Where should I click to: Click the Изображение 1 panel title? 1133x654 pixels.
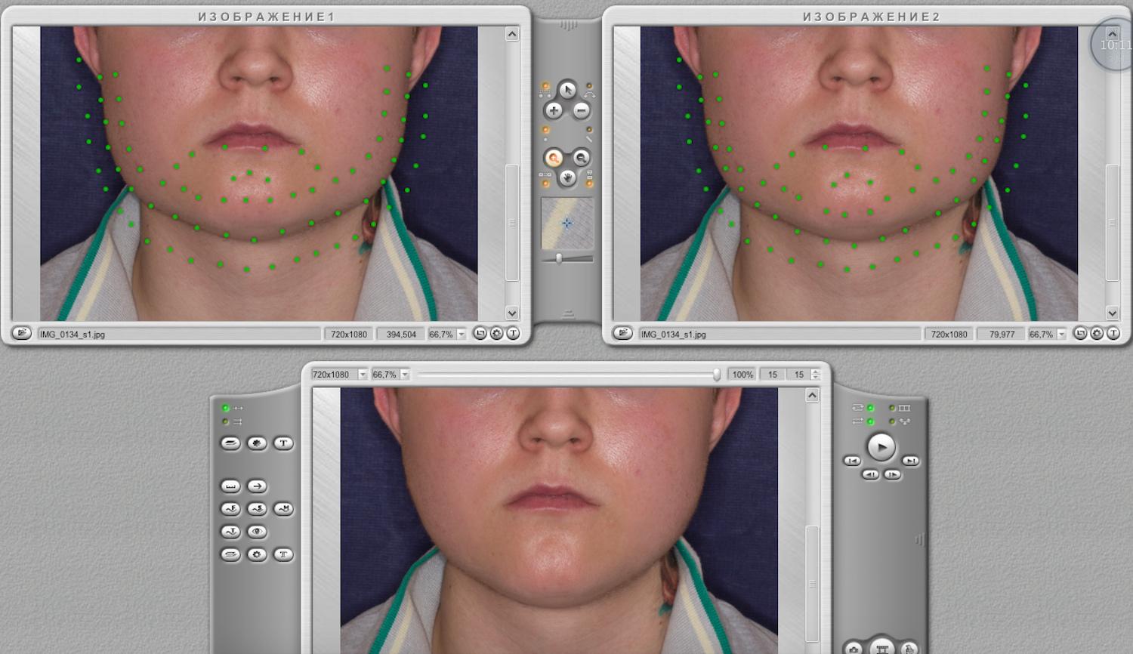click(x=266, y=16)
